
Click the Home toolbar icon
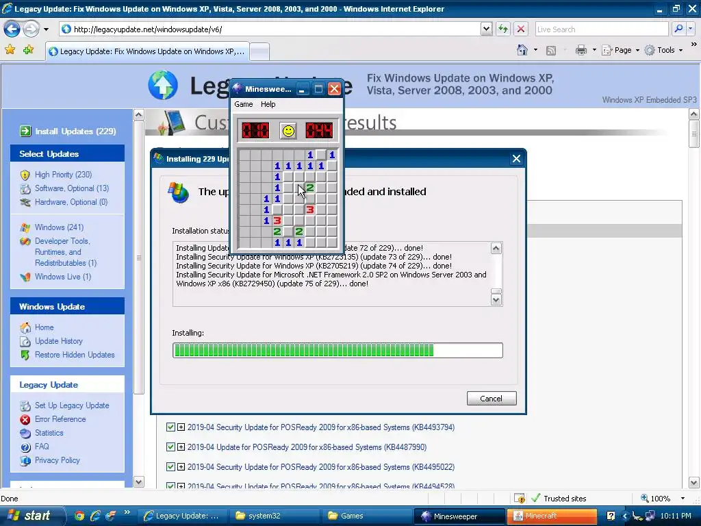[x=522, y=50]
